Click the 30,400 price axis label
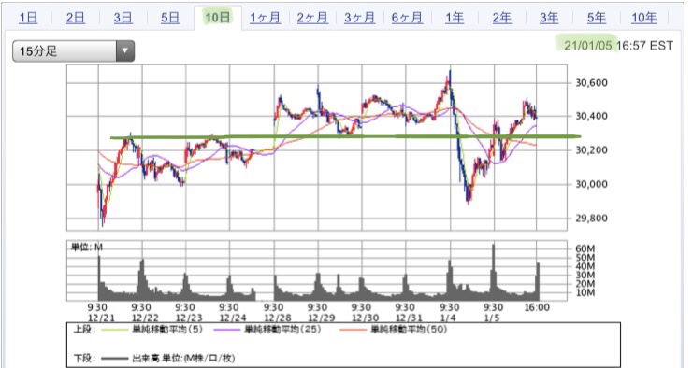693x368 pixels. 591,116
